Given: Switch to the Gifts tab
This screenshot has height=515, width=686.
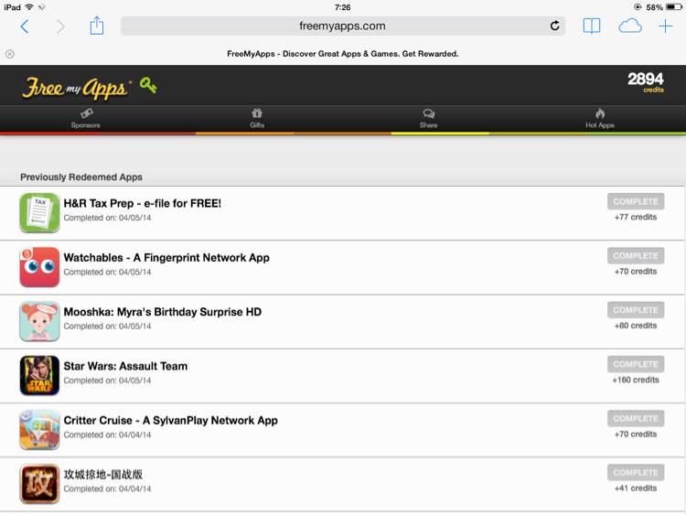Looking at the screenshot, I should point(257,119).
